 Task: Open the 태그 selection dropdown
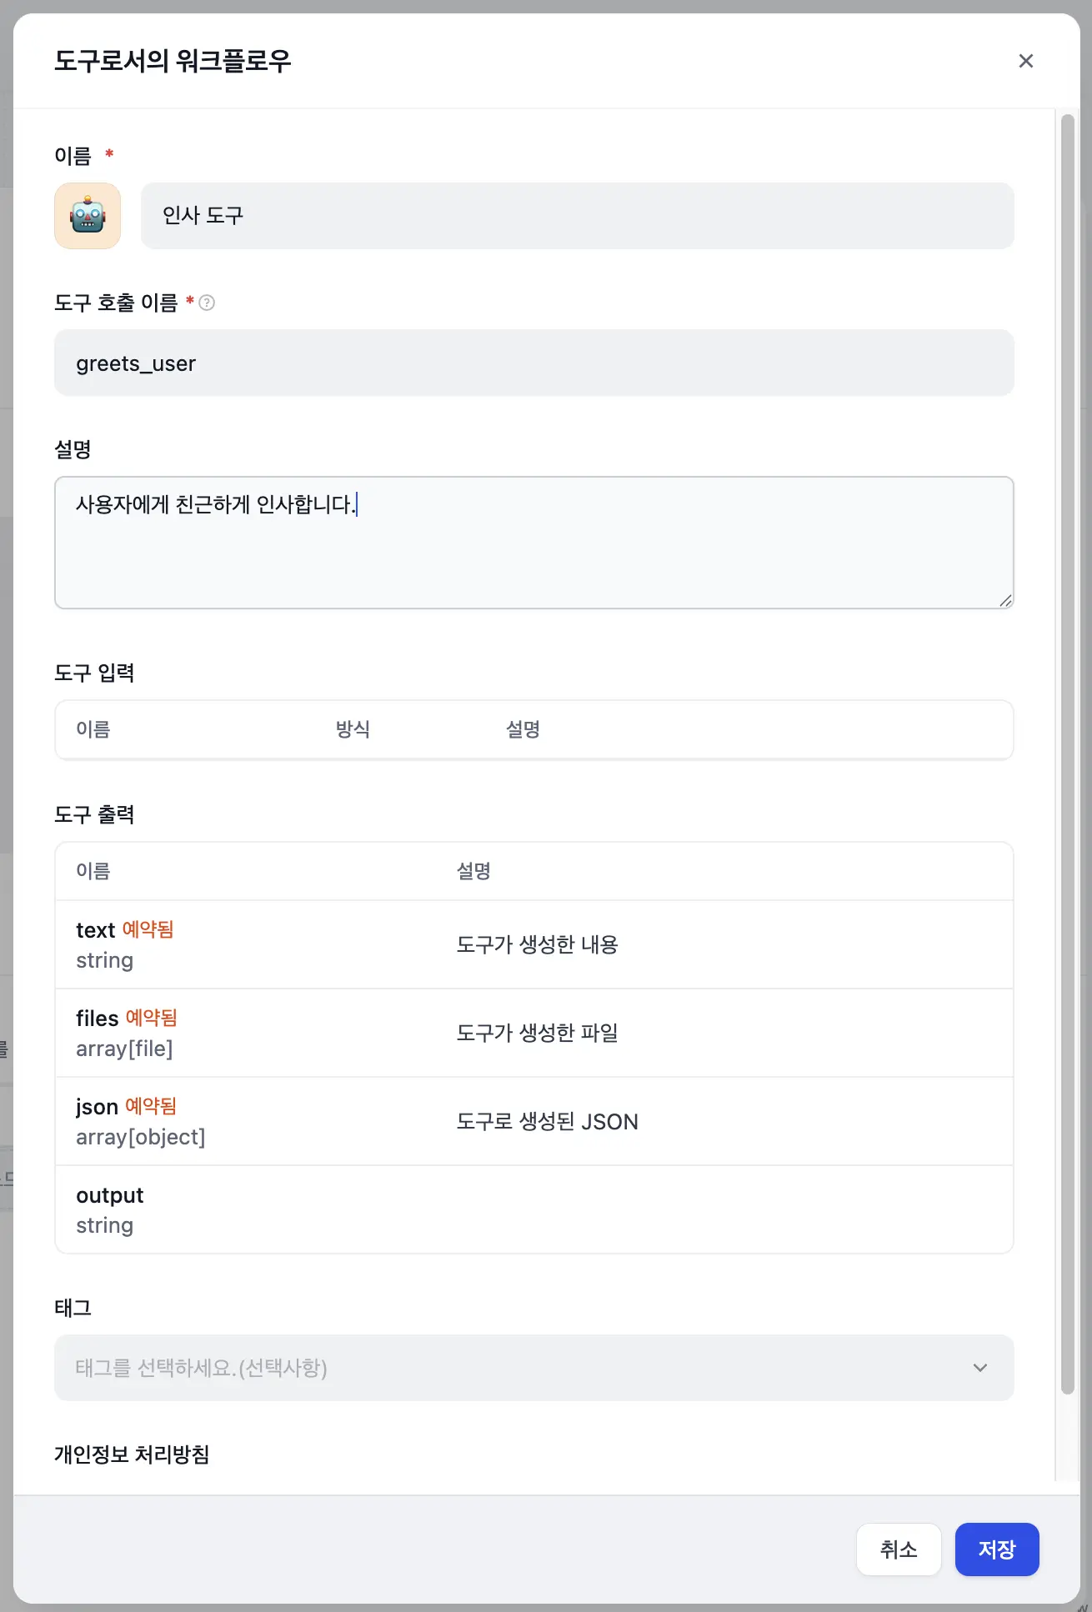533,1368
